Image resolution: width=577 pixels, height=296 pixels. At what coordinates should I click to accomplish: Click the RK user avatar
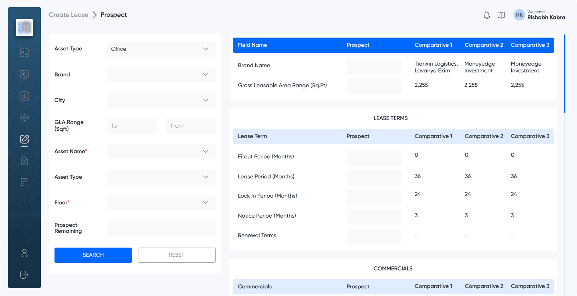pyautogui.click(x=519, y=15)
